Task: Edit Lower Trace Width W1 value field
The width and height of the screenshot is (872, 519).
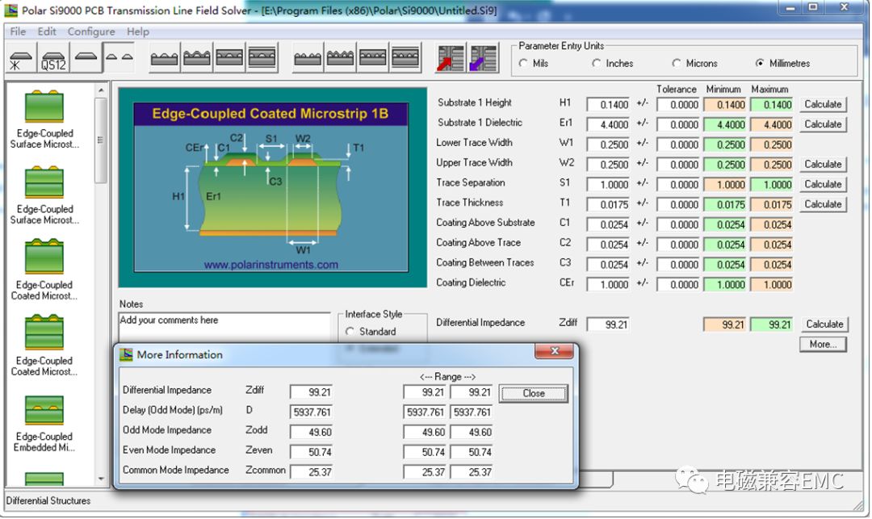Action: (608, 144)
